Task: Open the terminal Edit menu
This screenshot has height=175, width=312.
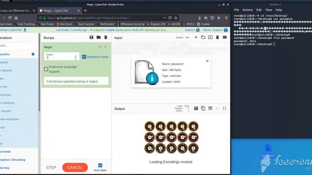Action: coord(259,10)
